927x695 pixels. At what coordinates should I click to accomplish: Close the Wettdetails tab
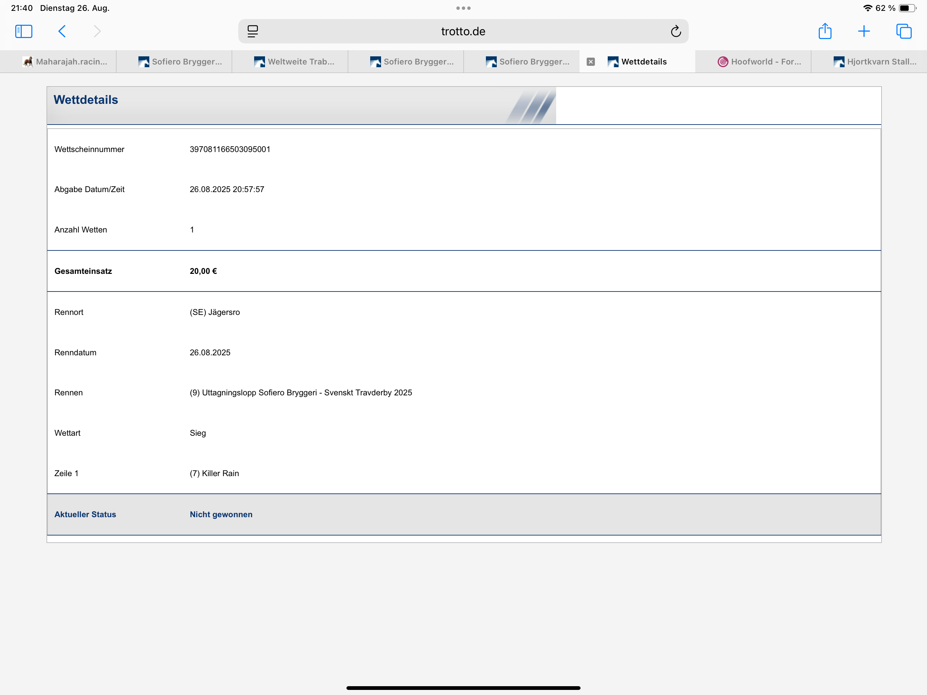pyautogui.click(x=590, y=62)
